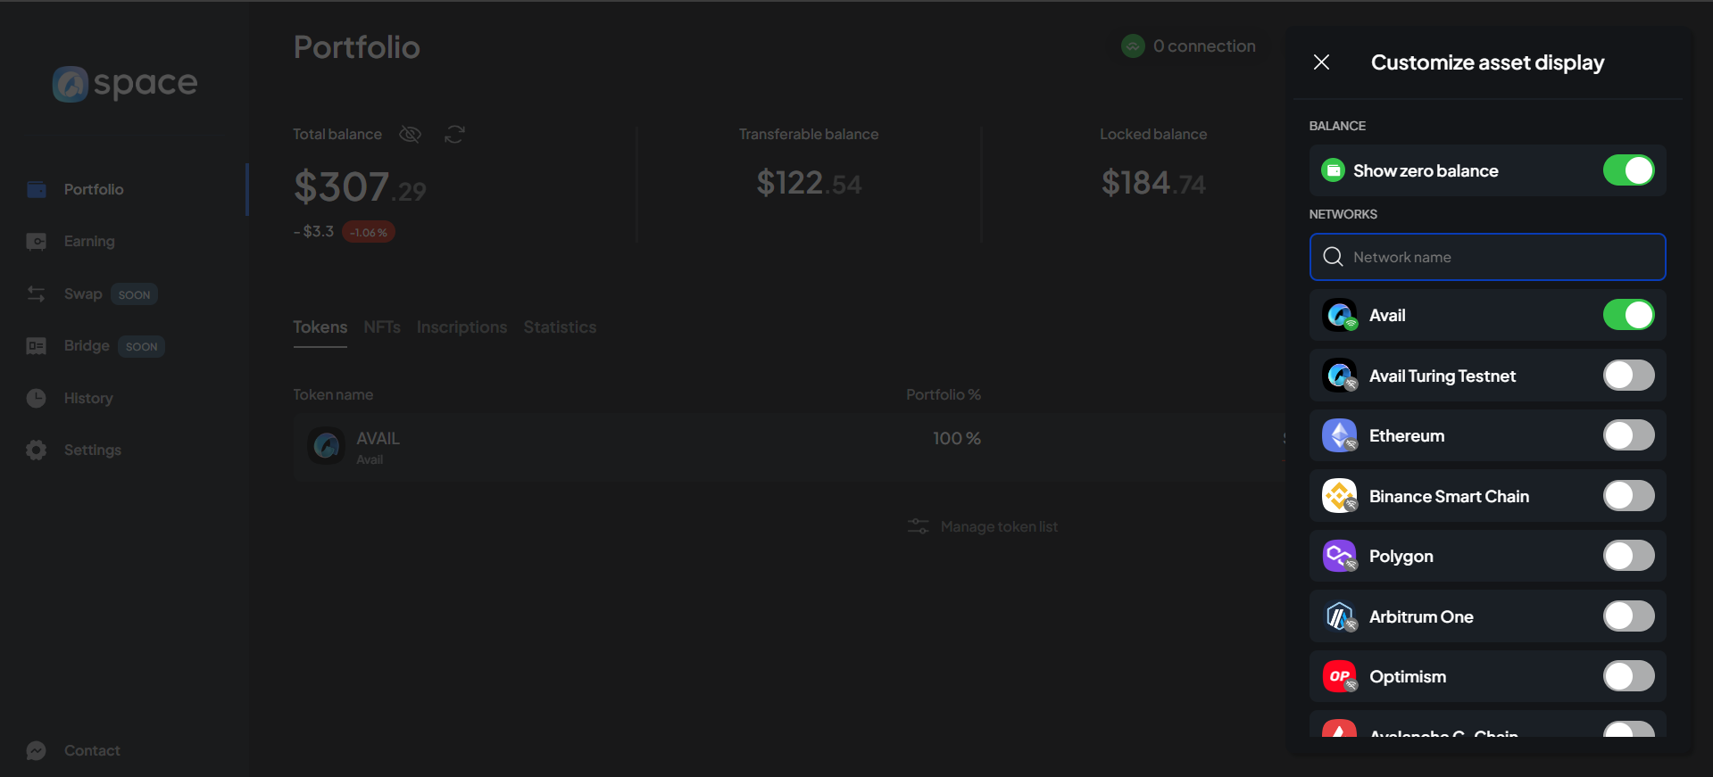This screenshot has width=1713, height=777.
Task: Click the History clock icon
Action: tap(37, 398)
